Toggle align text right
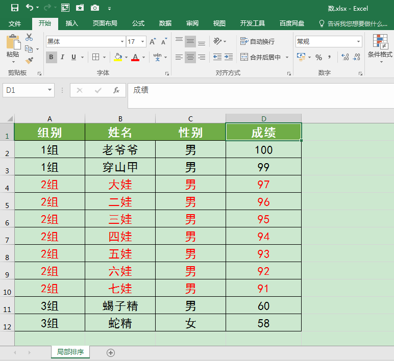The height and width of the screenshot is (361, 394). tap(202, 57)
